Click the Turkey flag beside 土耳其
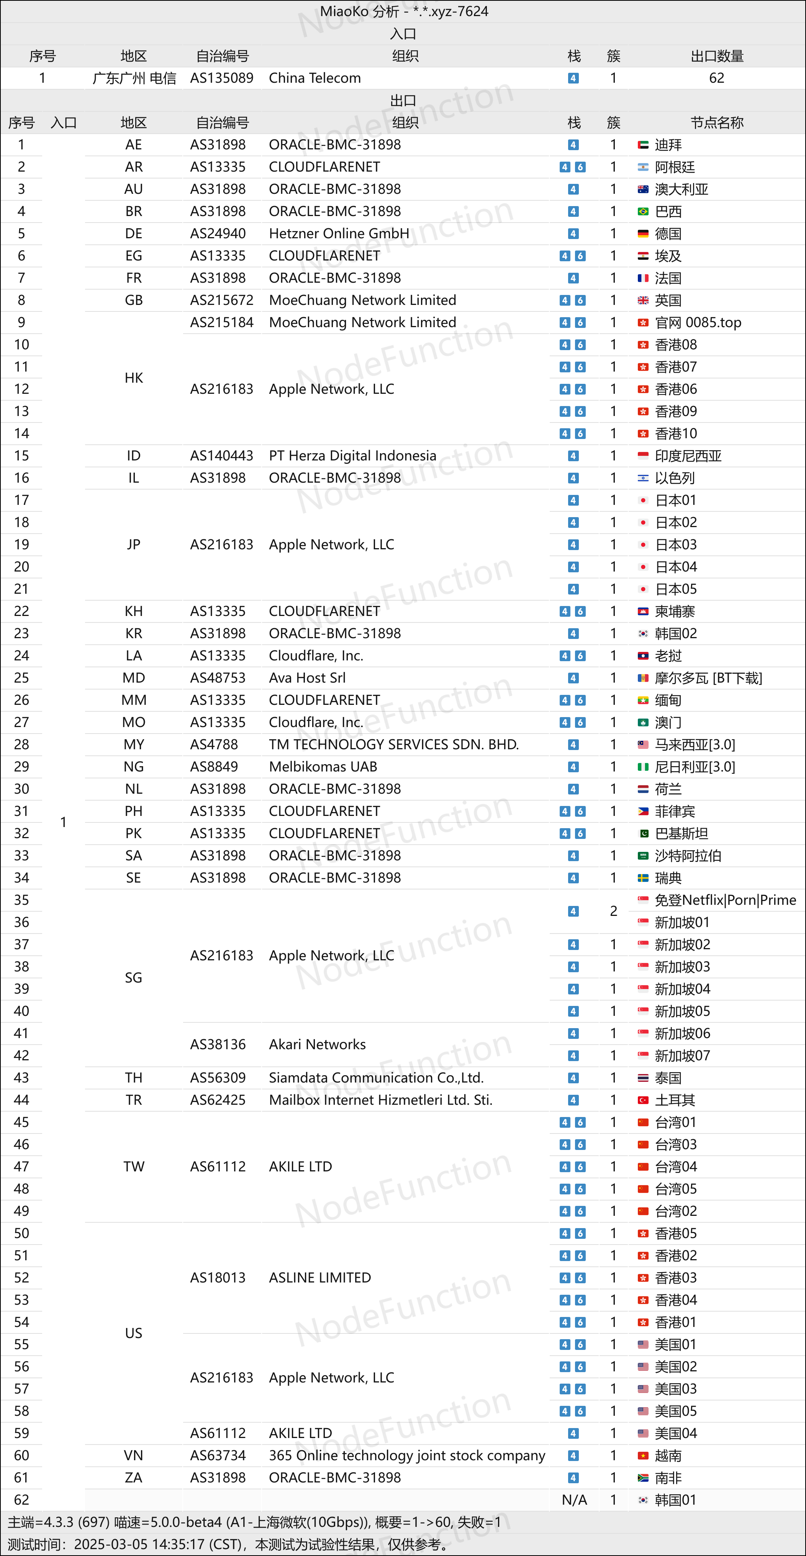This screenshot has width=806, height=1556. tap(643, 1100)
